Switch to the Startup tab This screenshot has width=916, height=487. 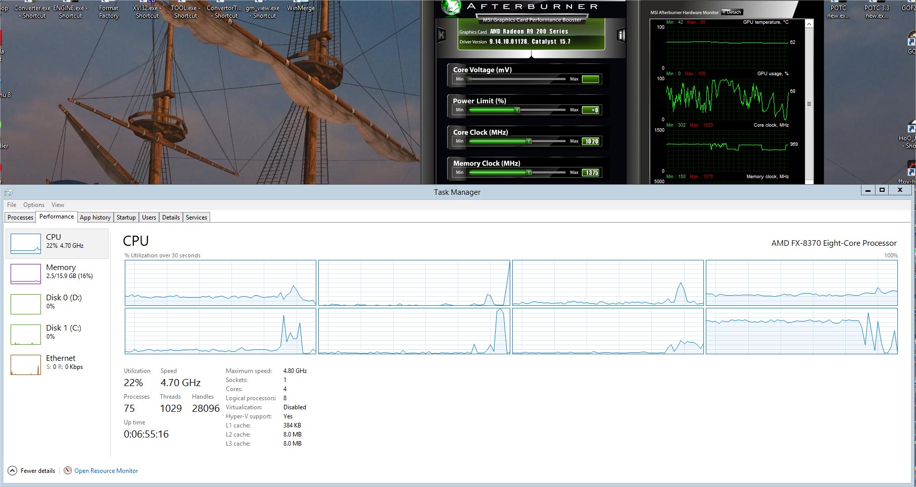point(126,218)
